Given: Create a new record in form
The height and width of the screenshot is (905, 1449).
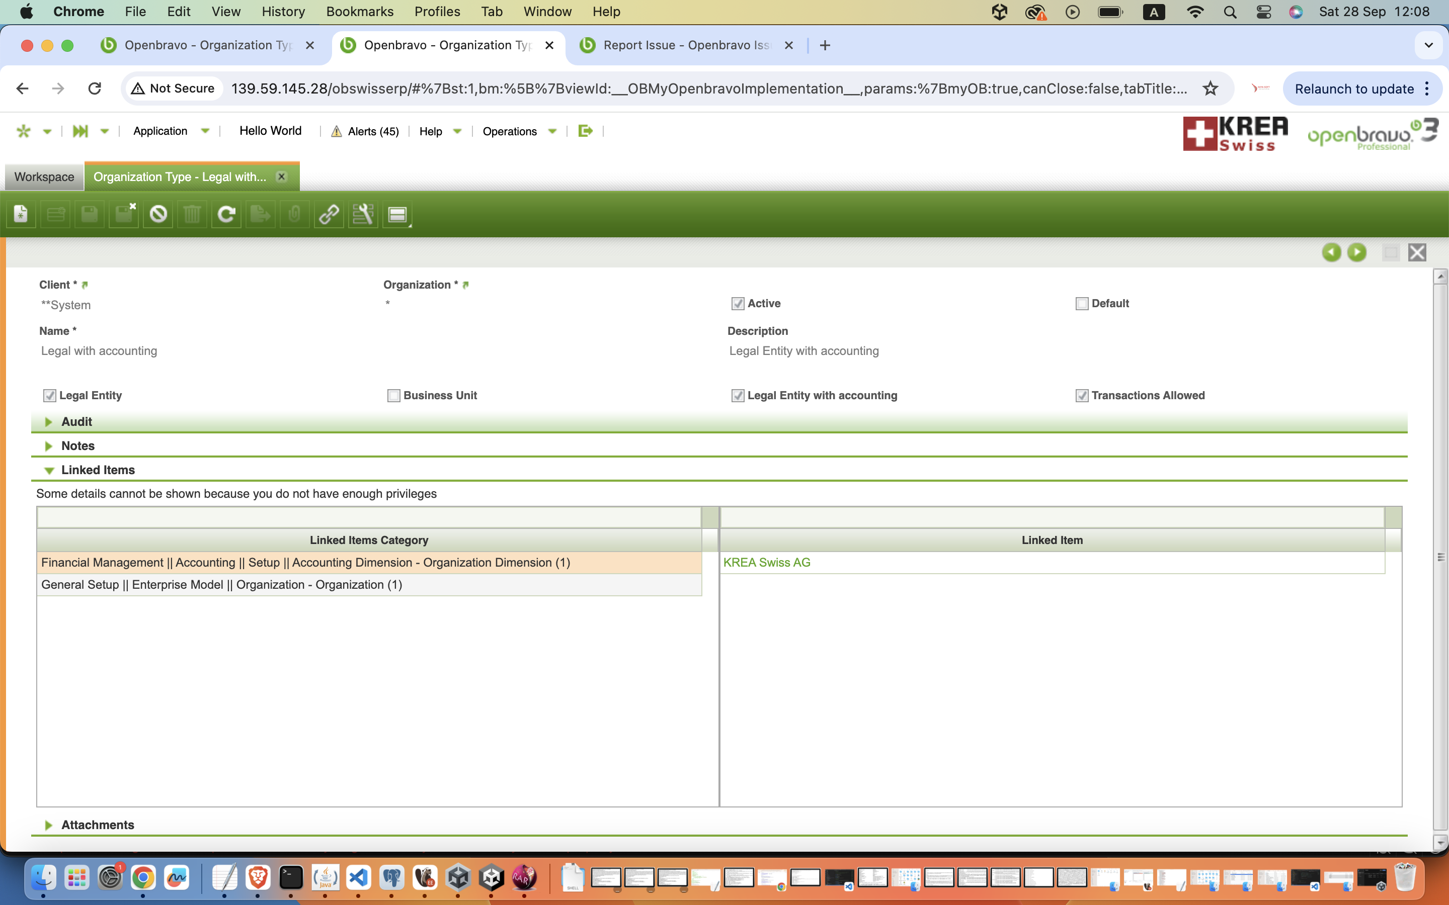Looking at the screenshot, I should [21, 214].
